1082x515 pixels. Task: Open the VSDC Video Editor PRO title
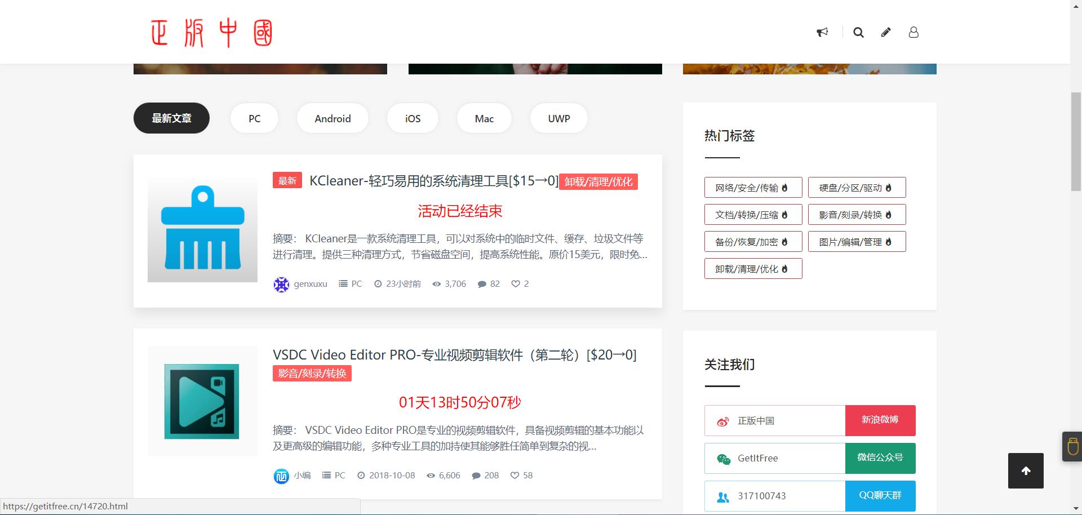[x=455, y=355]
